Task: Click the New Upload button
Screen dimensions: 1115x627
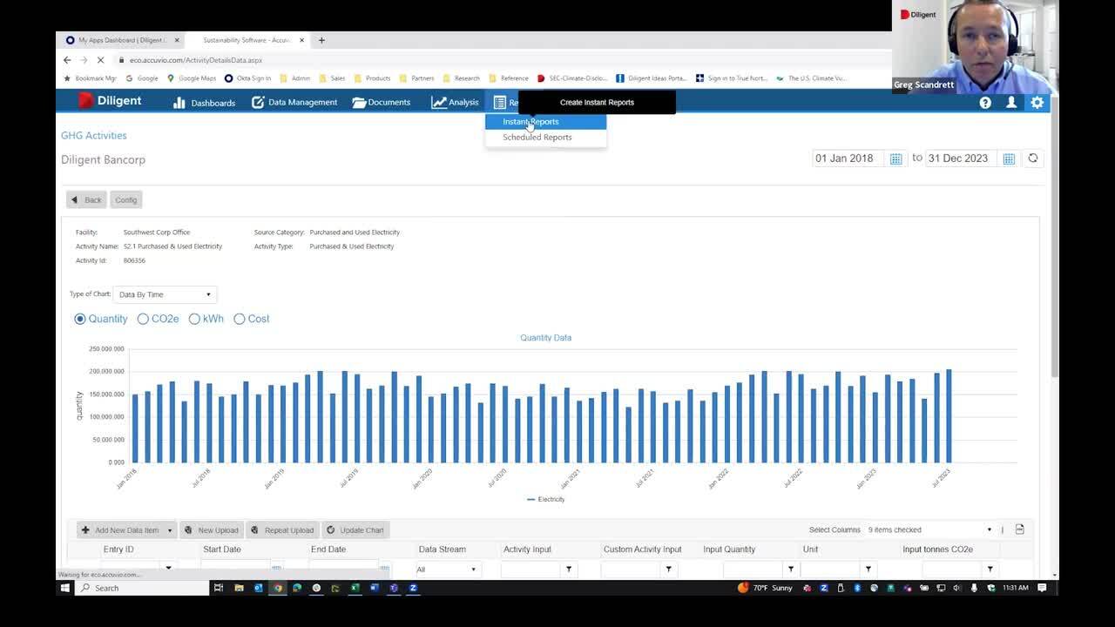Action: point(212,529)
